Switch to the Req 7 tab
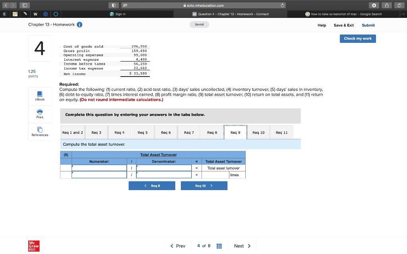407x254 pixels. (189, 132)
